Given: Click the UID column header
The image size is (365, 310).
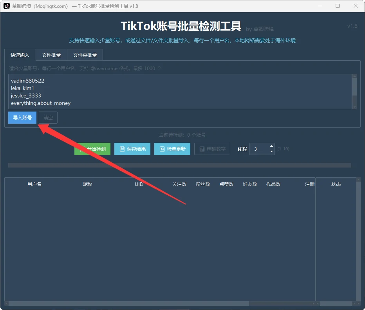Looking at the screenshot, I should pos(139,184).
